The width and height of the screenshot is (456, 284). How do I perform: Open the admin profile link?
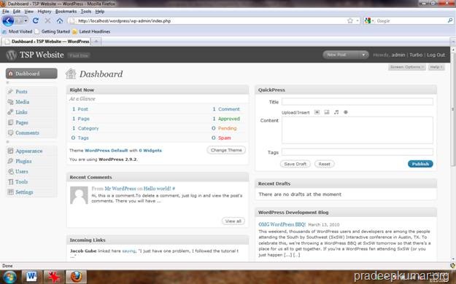[398, 55]
